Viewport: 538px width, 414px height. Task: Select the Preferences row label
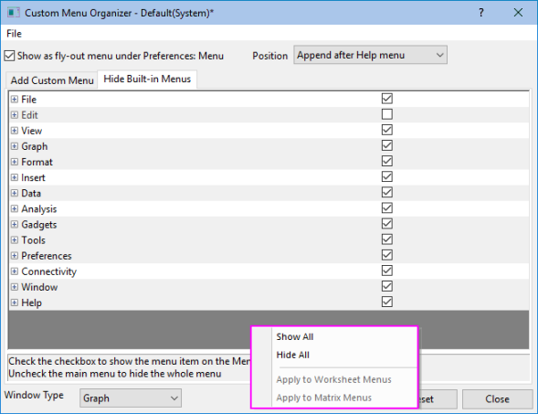(47, 256)
